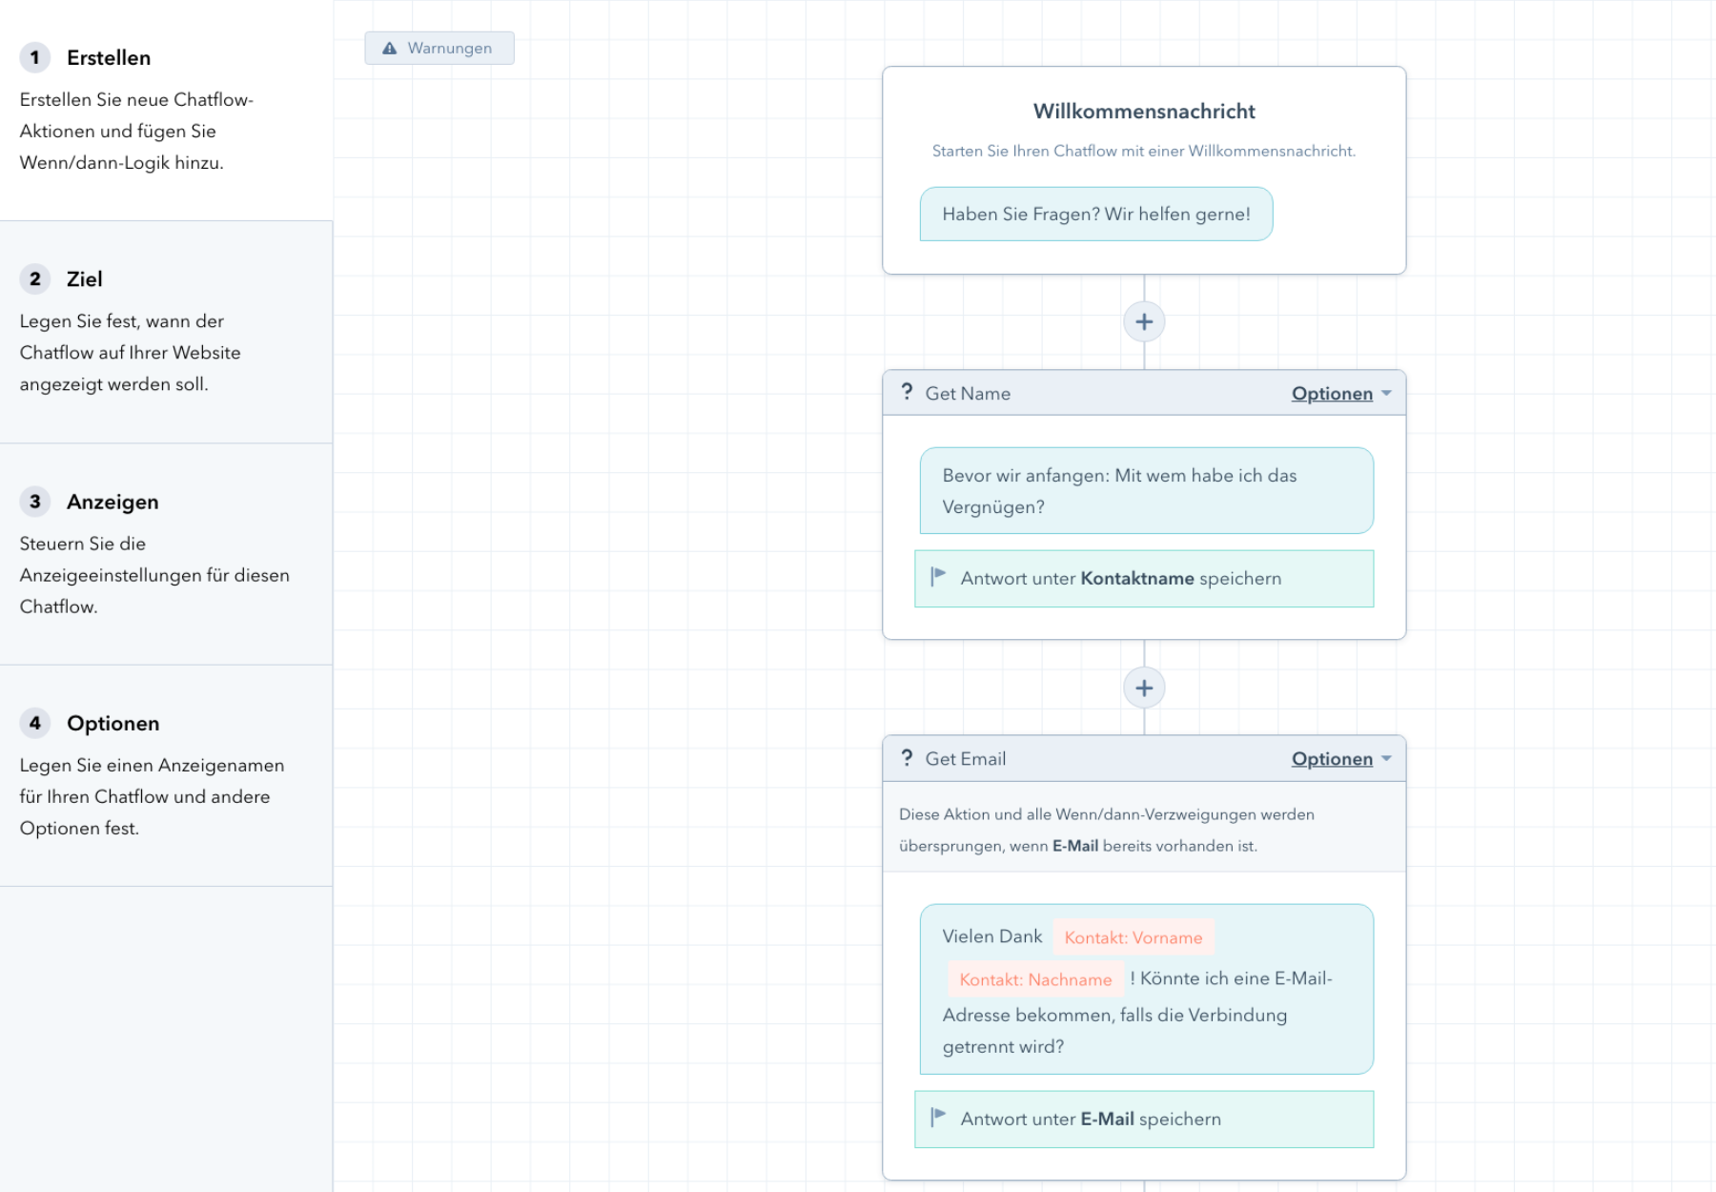The height and width of the screenshot is (1192, 1716).
Task: Click 'Starten Sie Ihren Chatflow' subtitle text
Action: click(x=1144, y=151)
